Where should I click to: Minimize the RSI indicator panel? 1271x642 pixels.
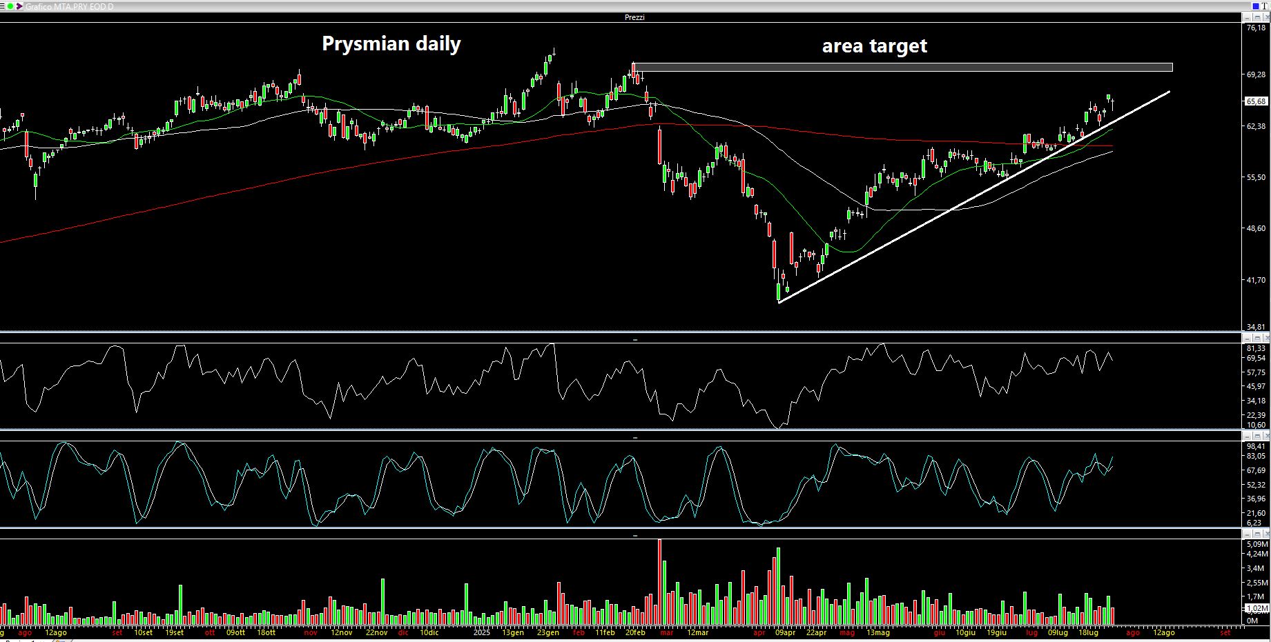click(1247, 338)
